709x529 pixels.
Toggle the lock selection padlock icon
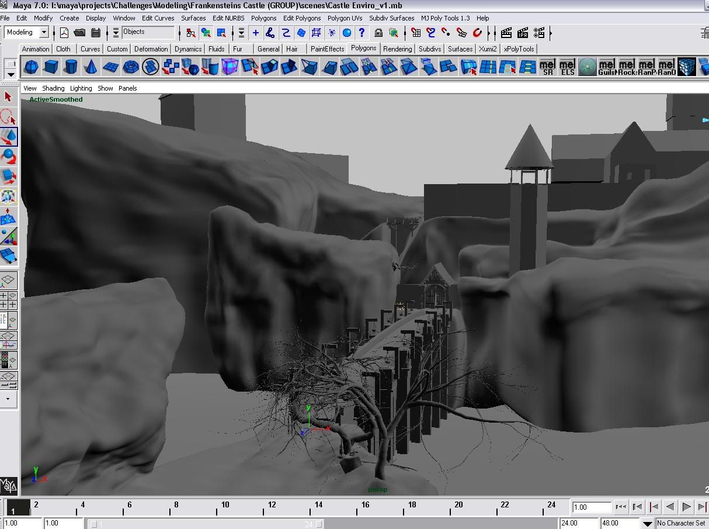point(378,33)
